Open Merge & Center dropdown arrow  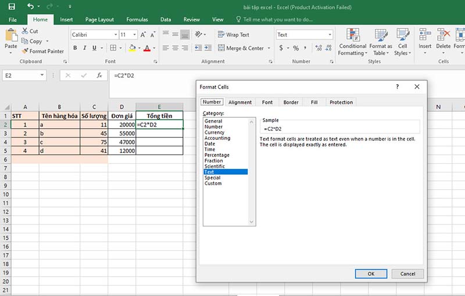[x=269, y=48]
